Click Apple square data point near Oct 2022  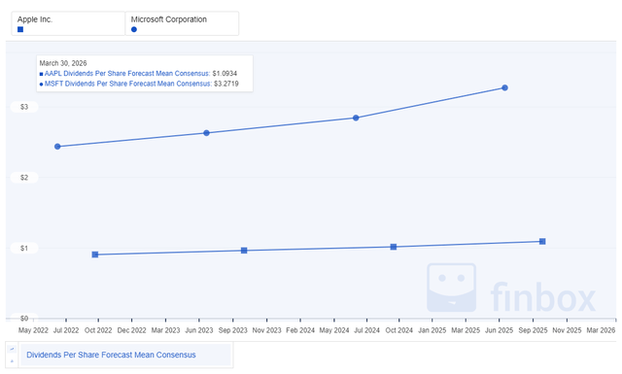click(95, 255)
